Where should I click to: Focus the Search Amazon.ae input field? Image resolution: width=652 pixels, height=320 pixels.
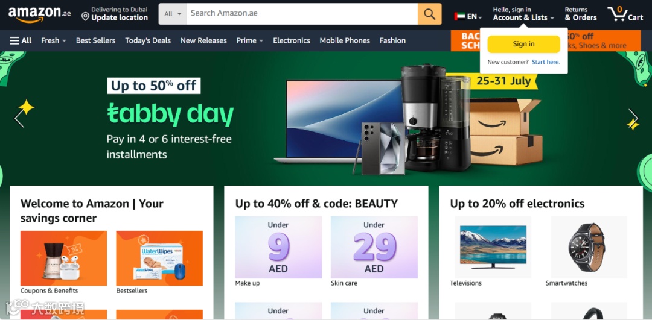click(302, 14)
